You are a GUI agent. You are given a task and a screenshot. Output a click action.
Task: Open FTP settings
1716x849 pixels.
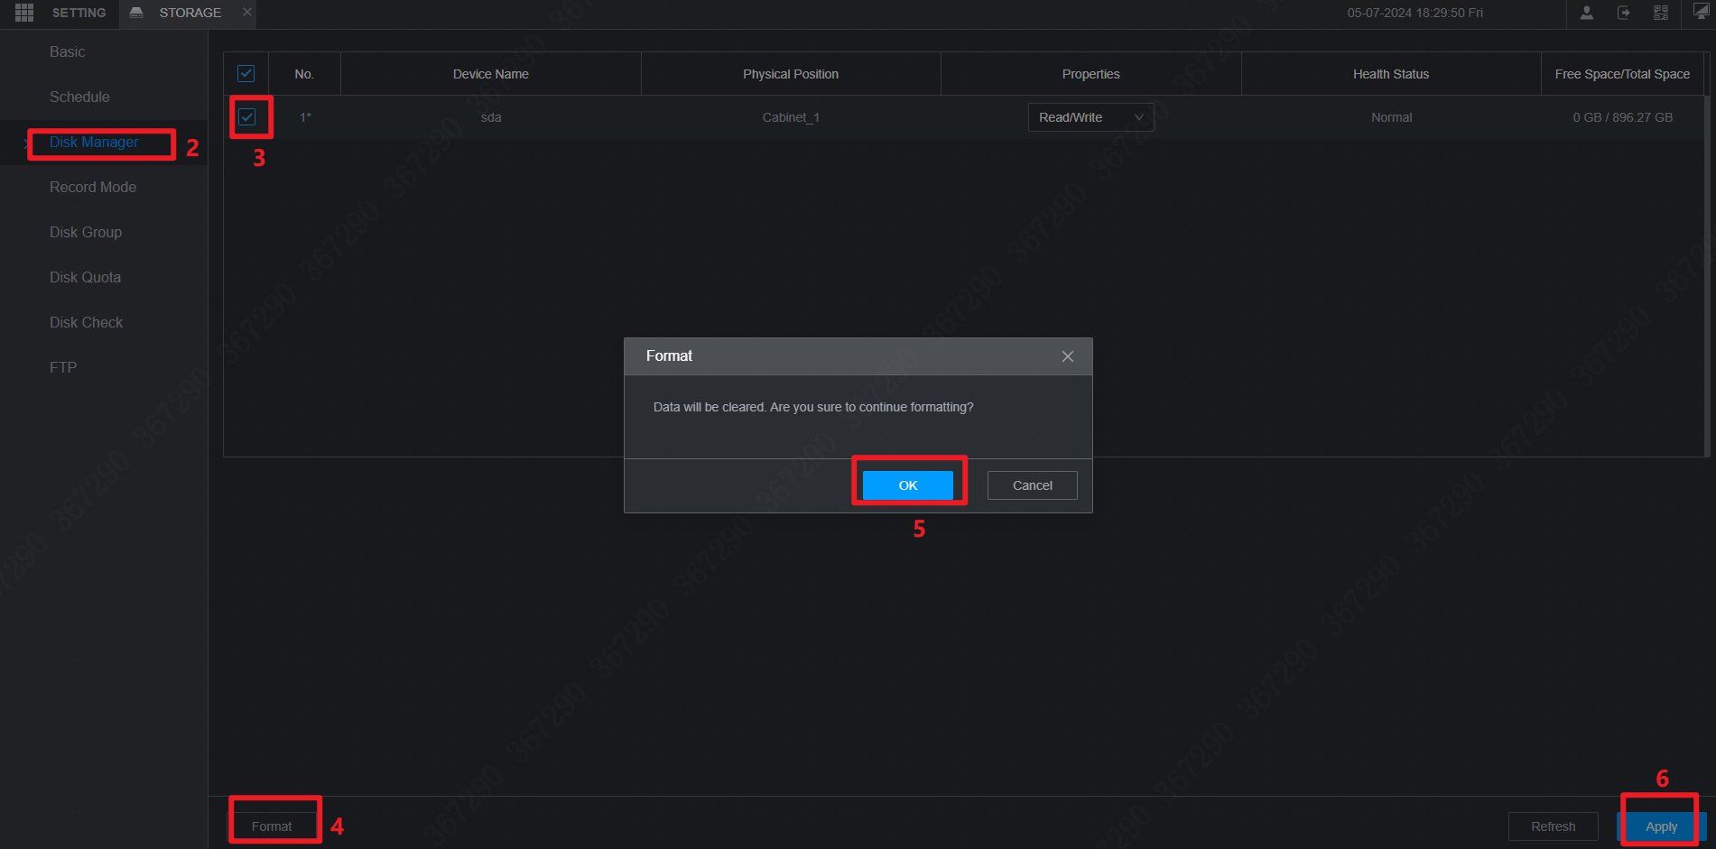click(x=63, y=368)
